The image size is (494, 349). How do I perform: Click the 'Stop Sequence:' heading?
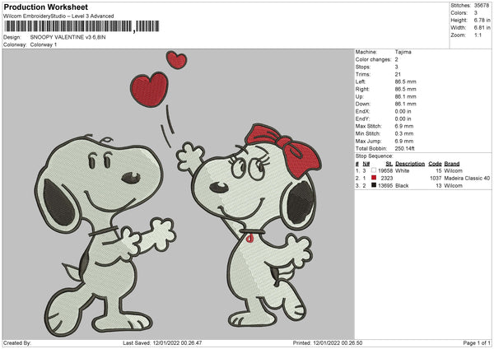pos(375,156)
